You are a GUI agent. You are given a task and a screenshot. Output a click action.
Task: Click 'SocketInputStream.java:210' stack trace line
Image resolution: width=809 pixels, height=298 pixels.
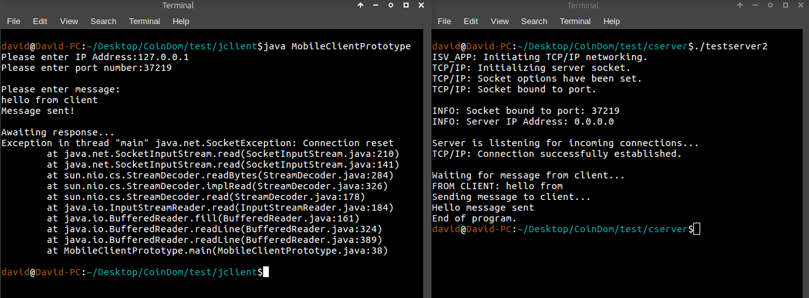[x=223, y=154]
